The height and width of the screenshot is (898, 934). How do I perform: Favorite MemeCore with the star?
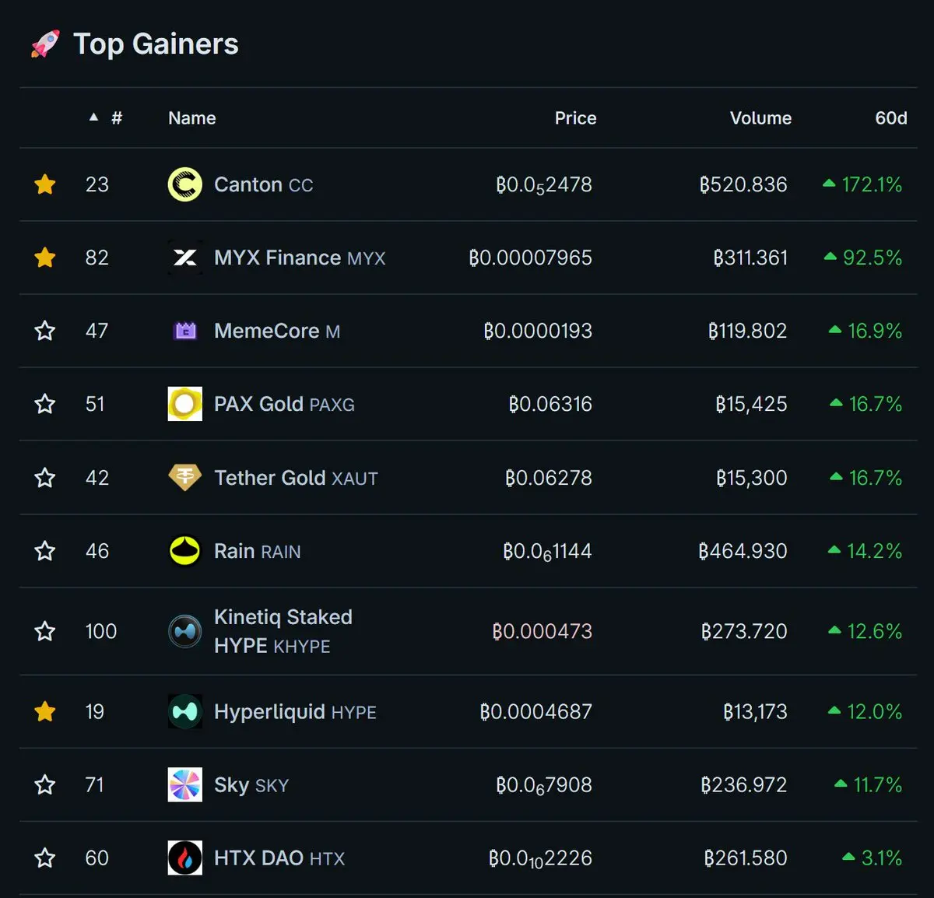pyautogui.click(x=45, y=331)
